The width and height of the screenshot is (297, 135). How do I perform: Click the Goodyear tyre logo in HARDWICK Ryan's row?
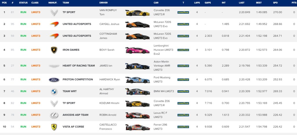183,79
